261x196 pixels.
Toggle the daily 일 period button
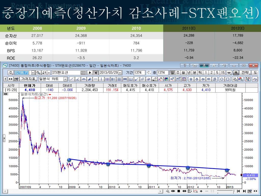click(172, 73)
